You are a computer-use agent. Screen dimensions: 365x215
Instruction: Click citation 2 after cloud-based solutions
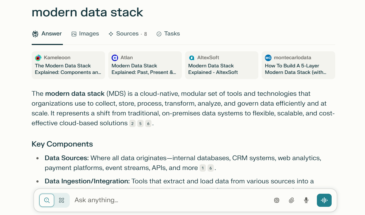pyautogui.click(x=132, y=124)
